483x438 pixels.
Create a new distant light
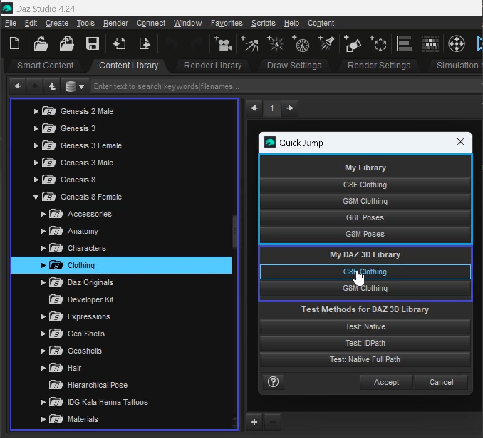click(x=250, y=43)
